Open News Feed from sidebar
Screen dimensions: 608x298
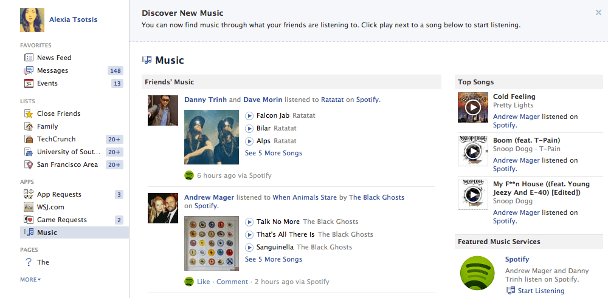point(54,58)
